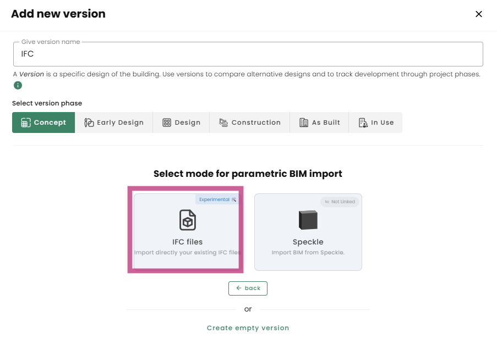
Task: Choose the Speckle import mode title
Action: pos(308,242)
